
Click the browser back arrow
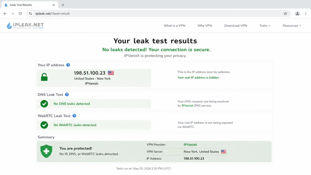pyautogui.click(x=5, y=13)
